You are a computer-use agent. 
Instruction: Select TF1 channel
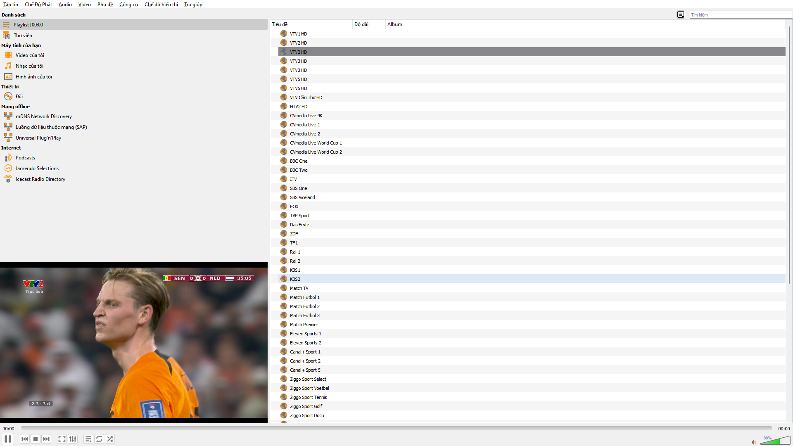click(x=532, y=243)
